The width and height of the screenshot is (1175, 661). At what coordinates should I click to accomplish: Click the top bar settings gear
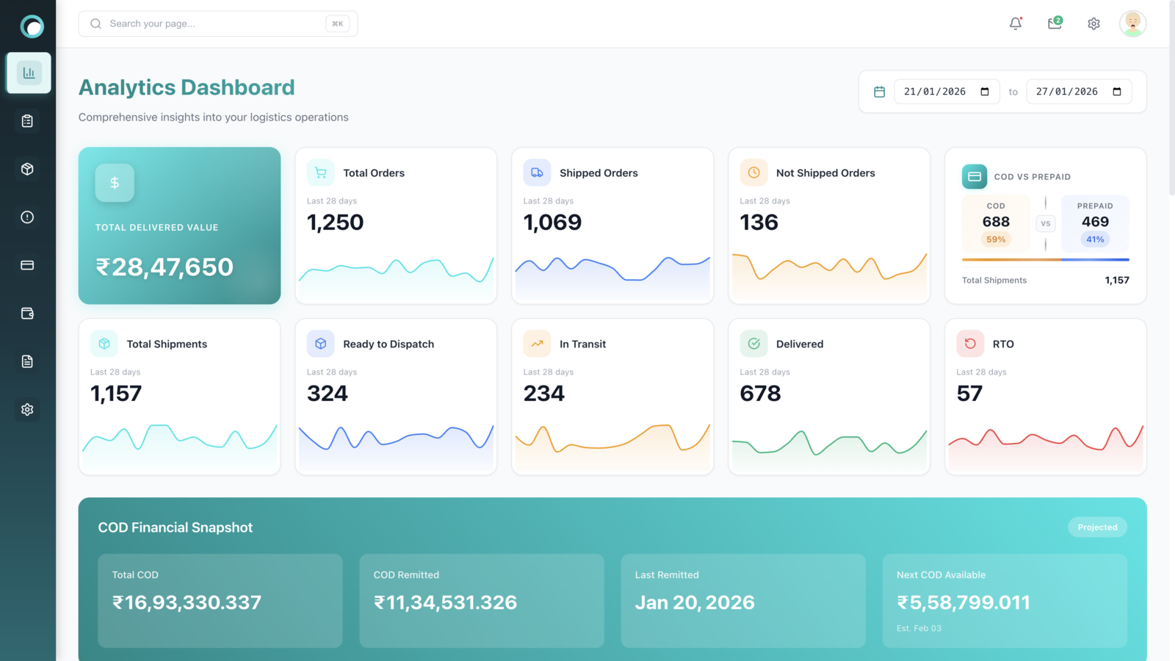point(1093,24)
